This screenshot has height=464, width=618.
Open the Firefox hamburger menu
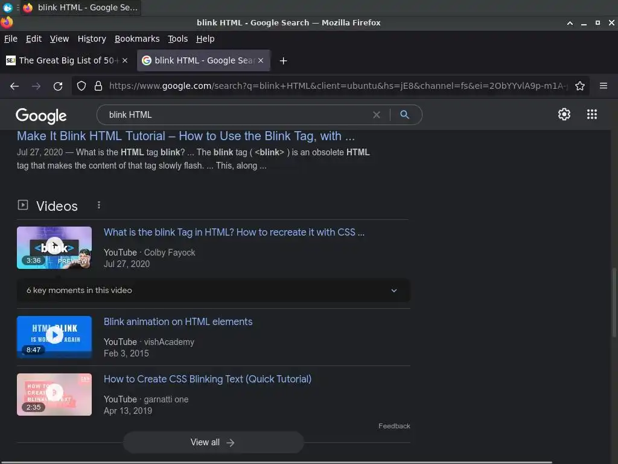click(604, 86)
